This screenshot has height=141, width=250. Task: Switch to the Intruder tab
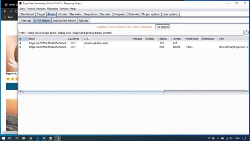[62, 14]
